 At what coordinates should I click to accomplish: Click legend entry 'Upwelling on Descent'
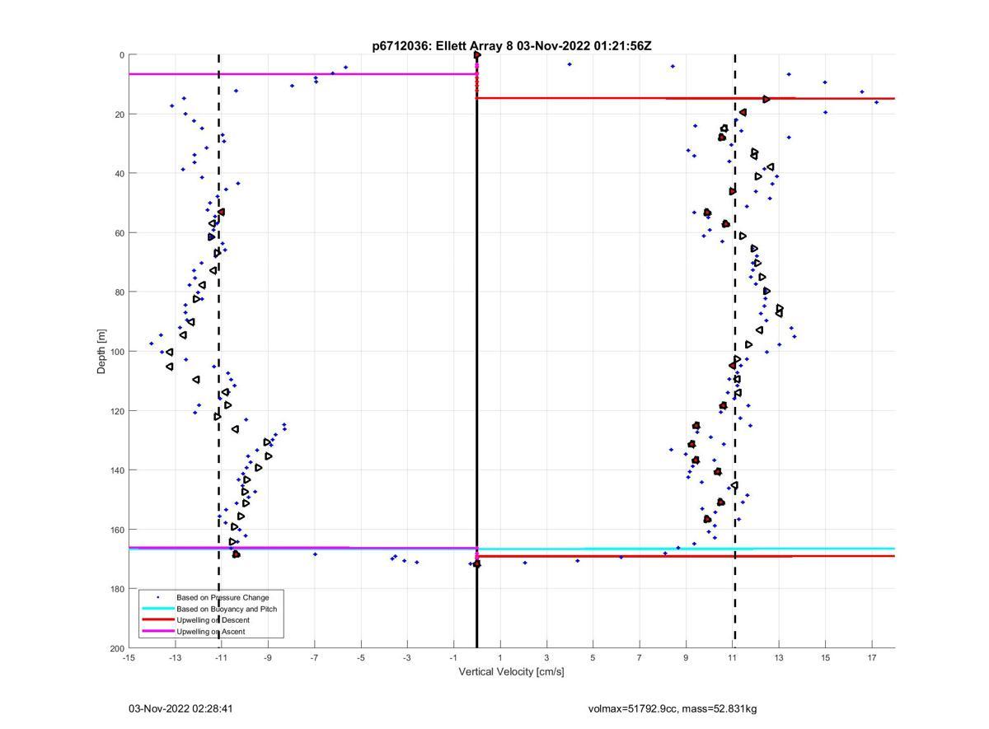tap(213, 620)
